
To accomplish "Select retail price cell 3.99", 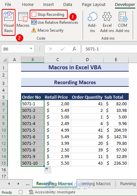I will click(x=58, y=143).
